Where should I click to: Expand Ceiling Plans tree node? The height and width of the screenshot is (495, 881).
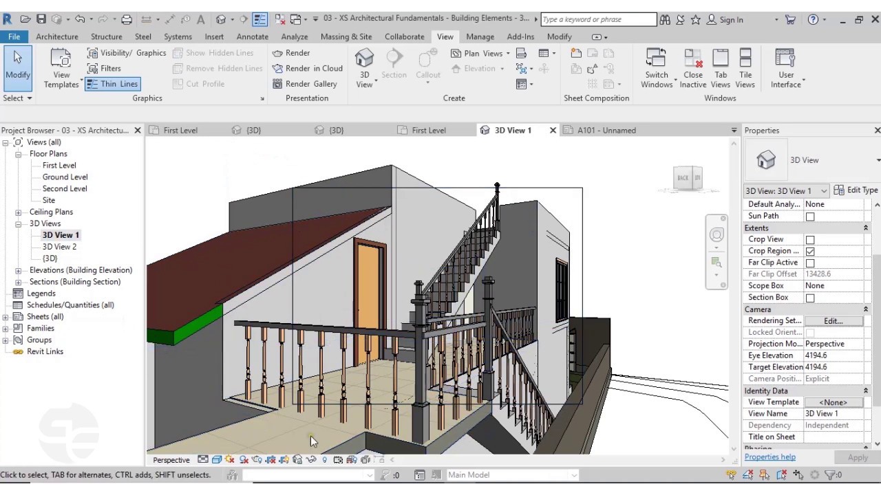click(x=18, y=212)
